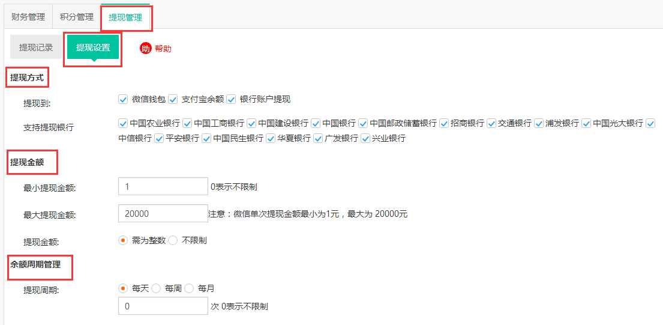Switch to the 积分管理 tab
This screenshot has width=663, height=325.
[x=77, y=17]
